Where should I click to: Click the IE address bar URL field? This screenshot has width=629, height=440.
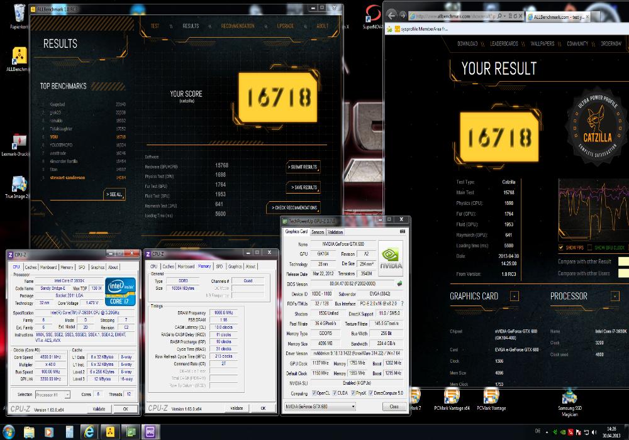(455, 16)
